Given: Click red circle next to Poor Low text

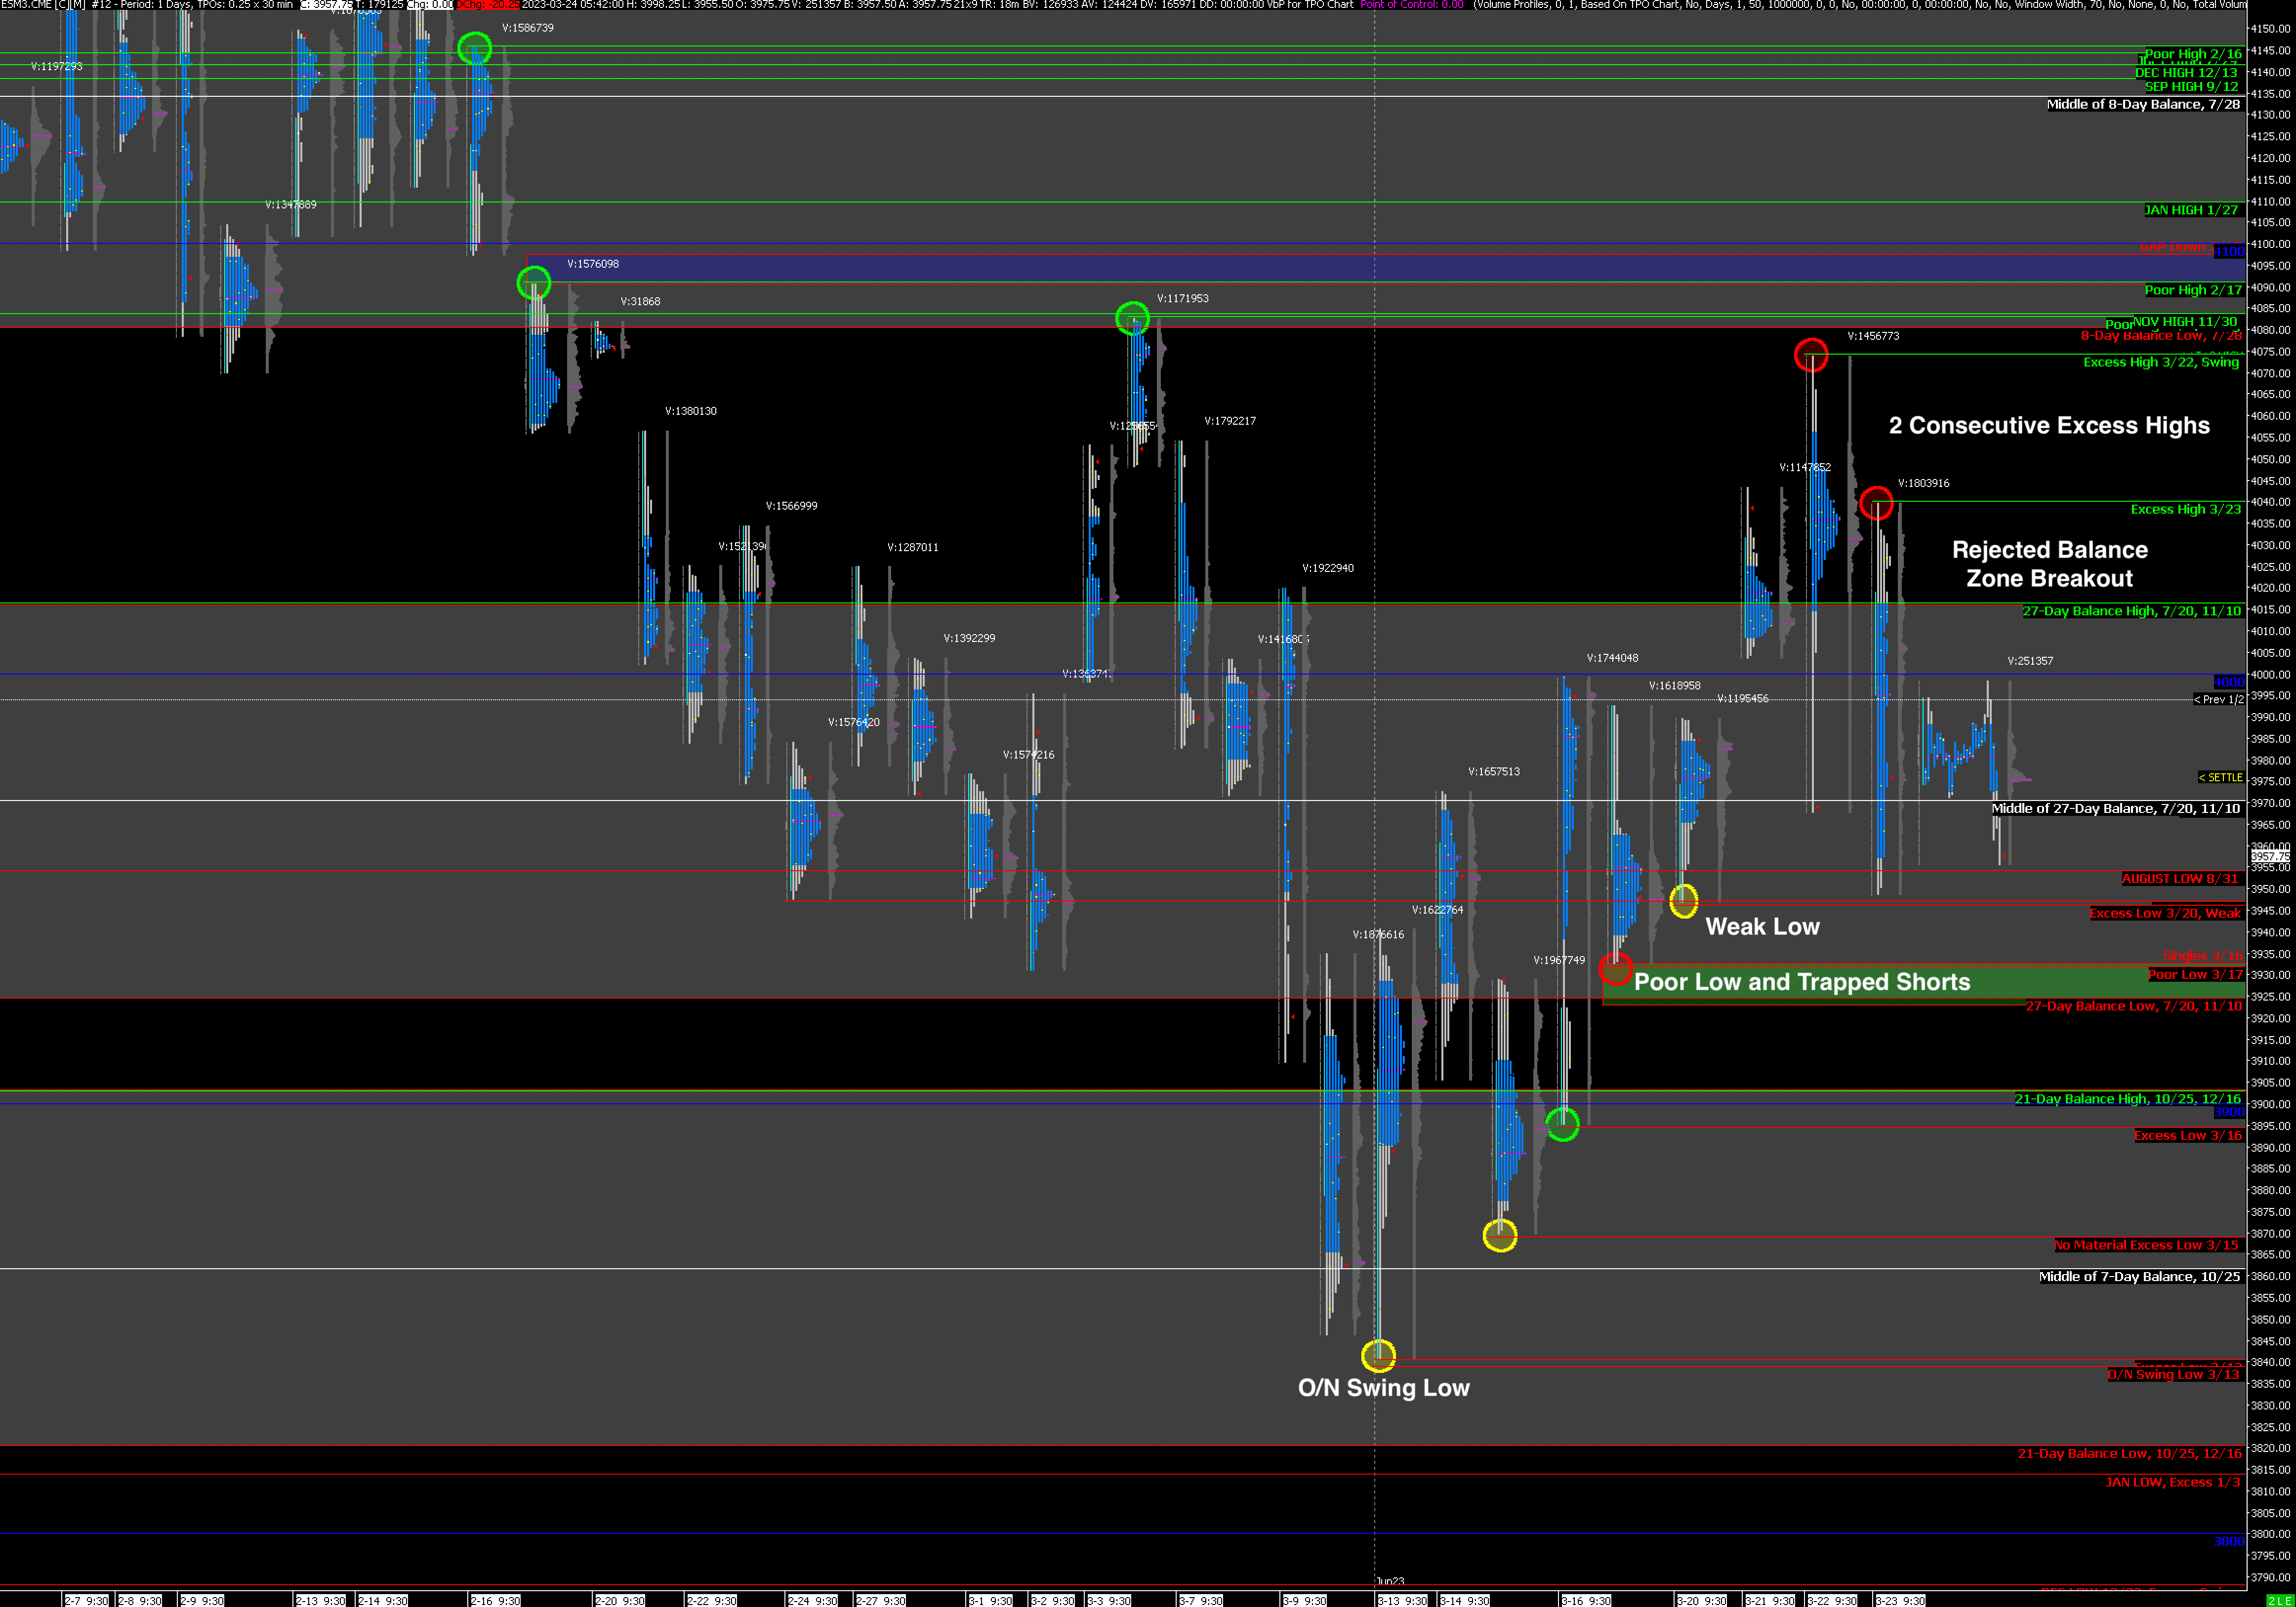Looking at the screenshot, I should pyautogui.click(x=1615, y=968).
